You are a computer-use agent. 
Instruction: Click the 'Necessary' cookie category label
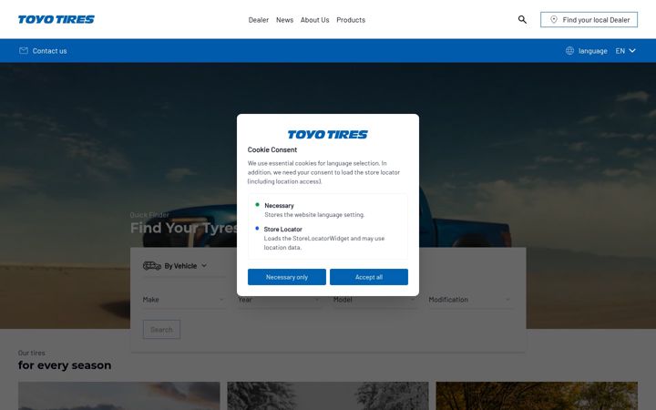pyautogui.click(x=279, y=205)
